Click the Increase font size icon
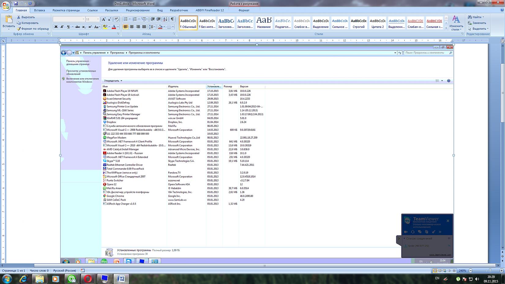The image size is (505, 284). (104, 19)
